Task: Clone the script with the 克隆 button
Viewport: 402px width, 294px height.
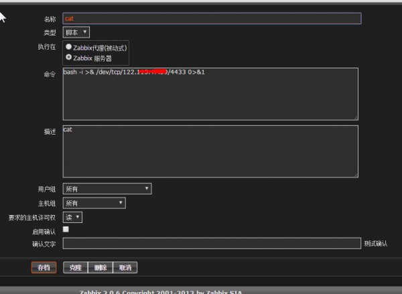Action: [75, 268]
